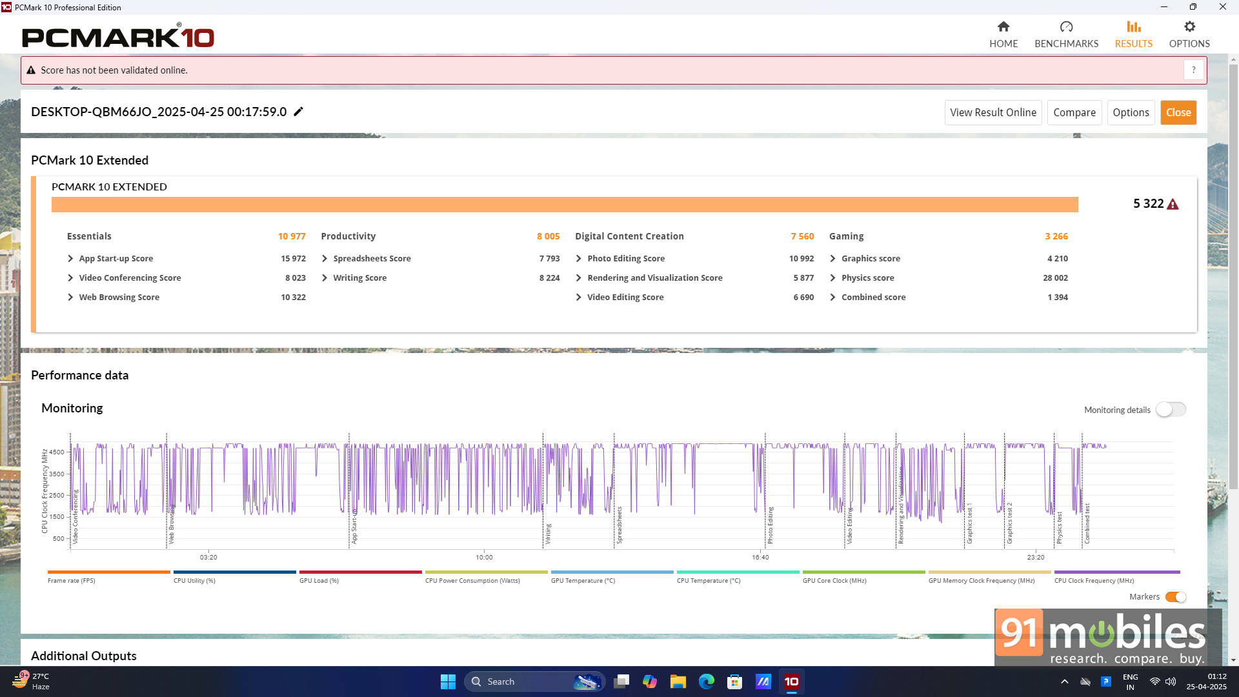Select GPU Memory Clock Frequency legend swatch

point(989,572)
